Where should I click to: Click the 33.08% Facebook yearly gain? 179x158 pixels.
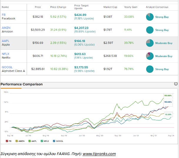(x=129, y=17)
